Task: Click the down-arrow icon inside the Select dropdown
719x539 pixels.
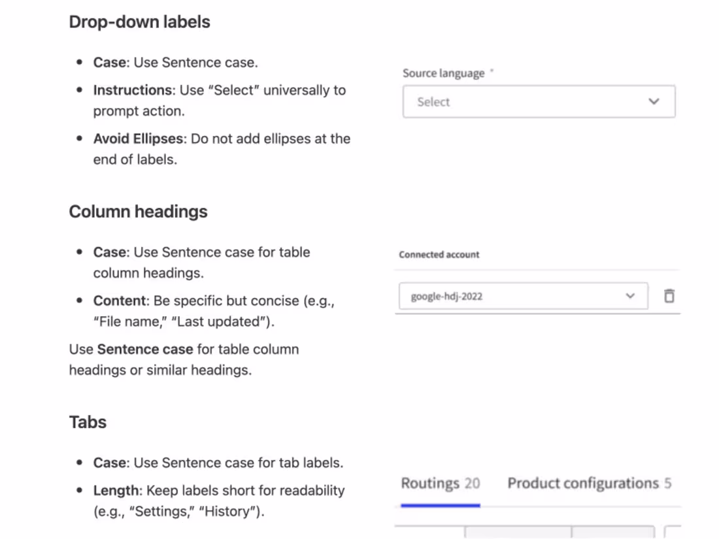Action: pos(654,101)
